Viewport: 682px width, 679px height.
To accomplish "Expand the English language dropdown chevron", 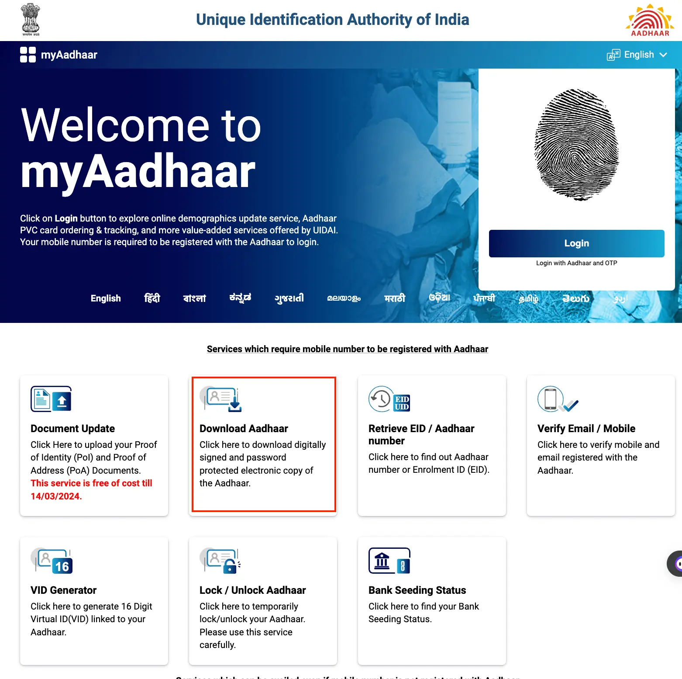I will point(663,55).
